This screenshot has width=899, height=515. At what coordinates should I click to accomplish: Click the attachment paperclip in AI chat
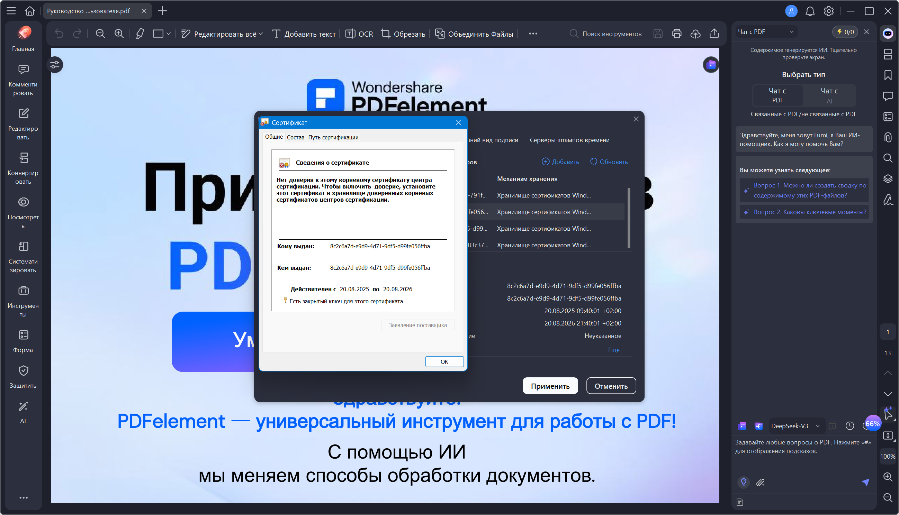(760, 482)
